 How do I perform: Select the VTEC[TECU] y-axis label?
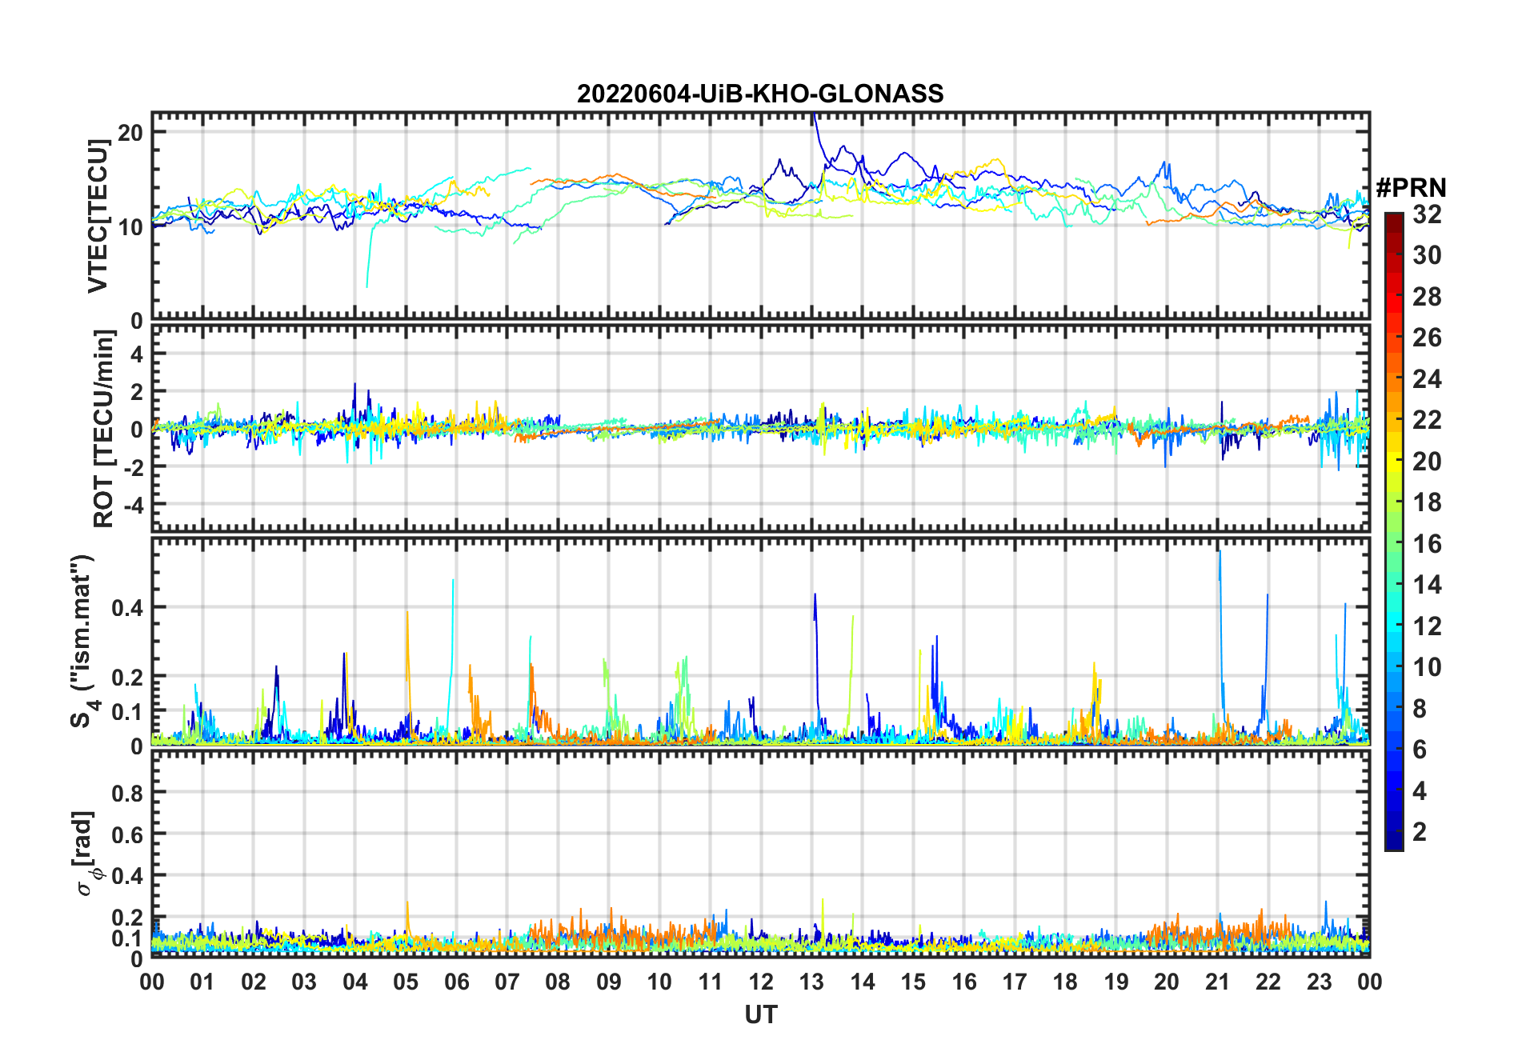point(98,216)
